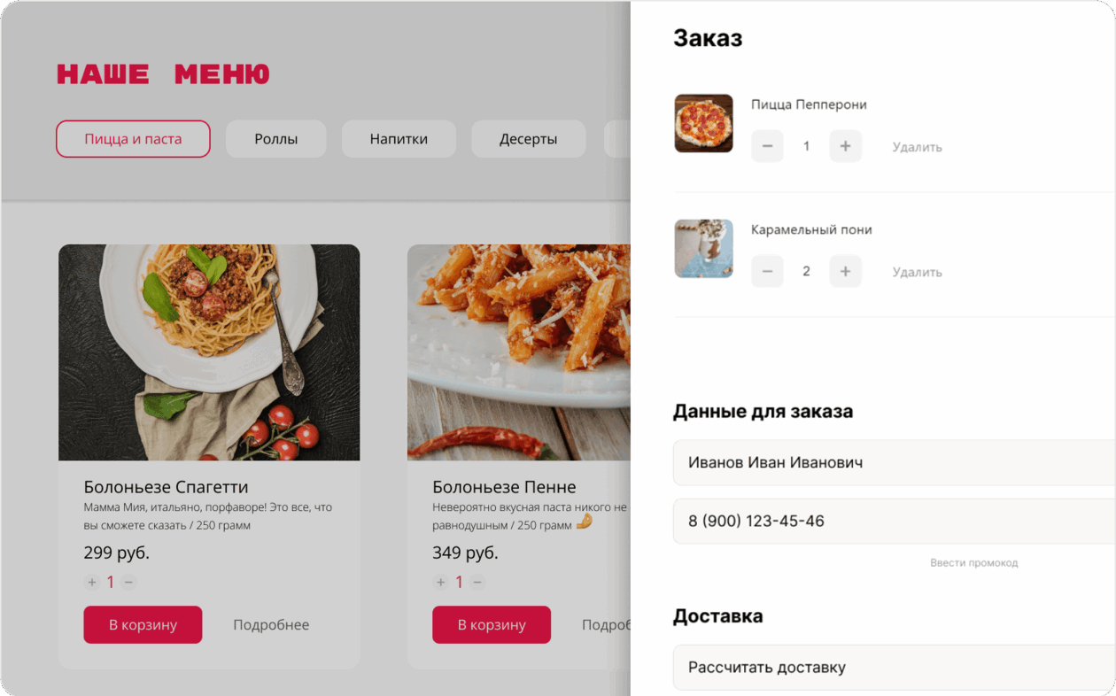Click small minus icon under Болоньезе Пенне price
This screenshot has width=1116, height=696.
[477, 582]
